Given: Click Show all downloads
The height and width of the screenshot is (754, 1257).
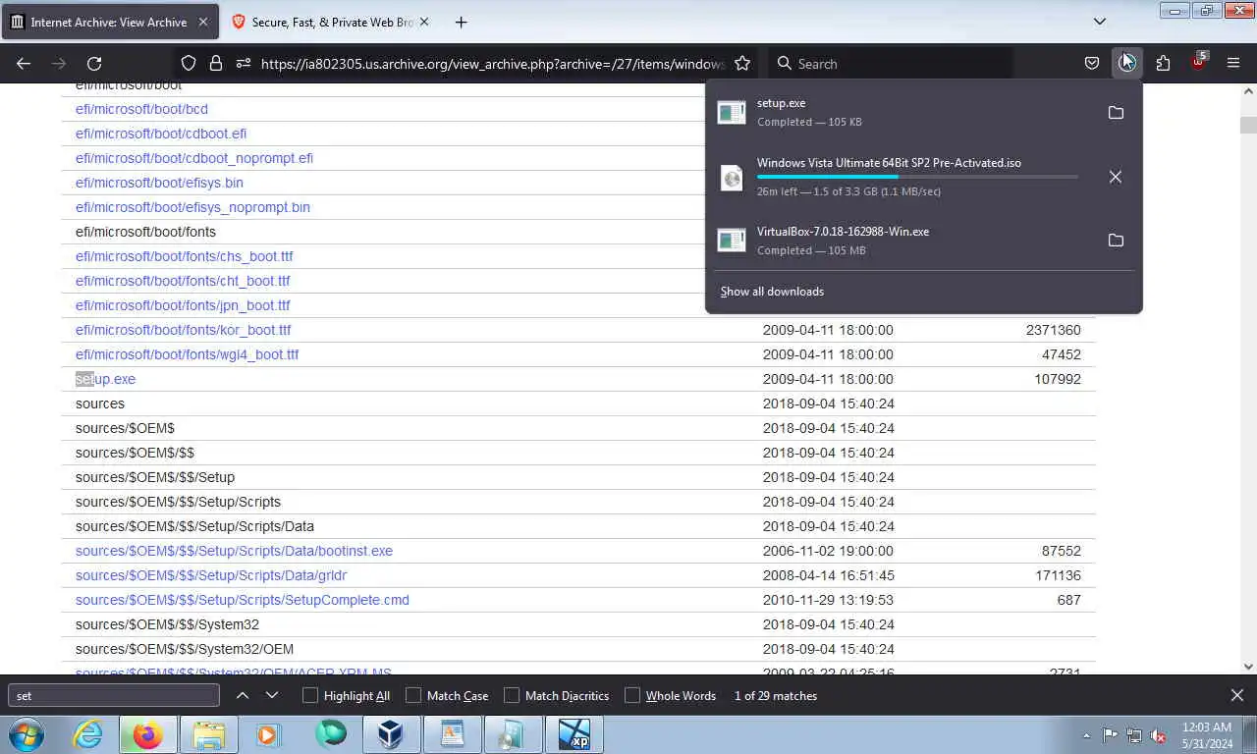Looking at the screenshot, I should click(x=772, y=292).
